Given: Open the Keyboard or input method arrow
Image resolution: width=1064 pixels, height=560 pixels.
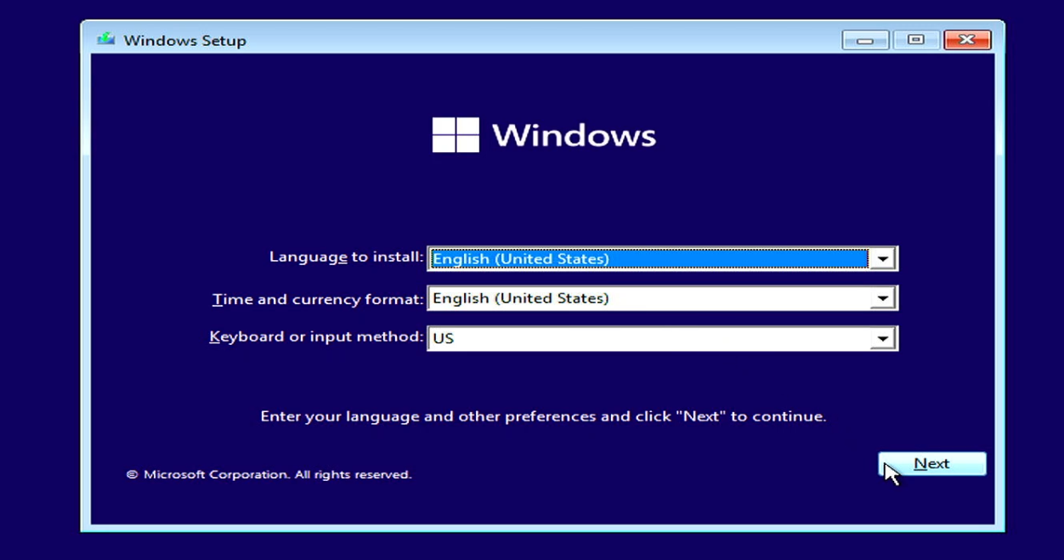Looking at the screenshot, I should click(x=883, y=338).
